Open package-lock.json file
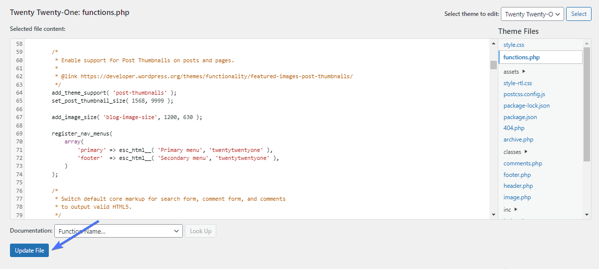 pyautogui.click(x=527, y=106)
